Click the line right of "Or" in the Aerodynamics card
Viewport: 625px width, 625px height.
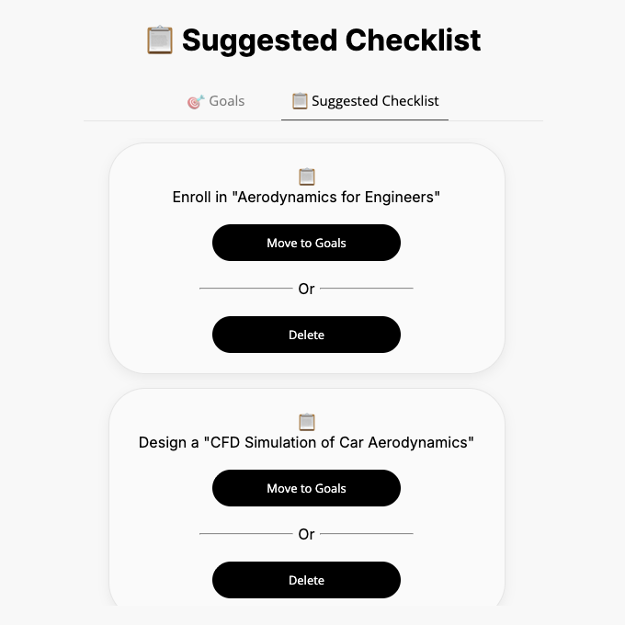pyautogui.click(x=367, y=289)
